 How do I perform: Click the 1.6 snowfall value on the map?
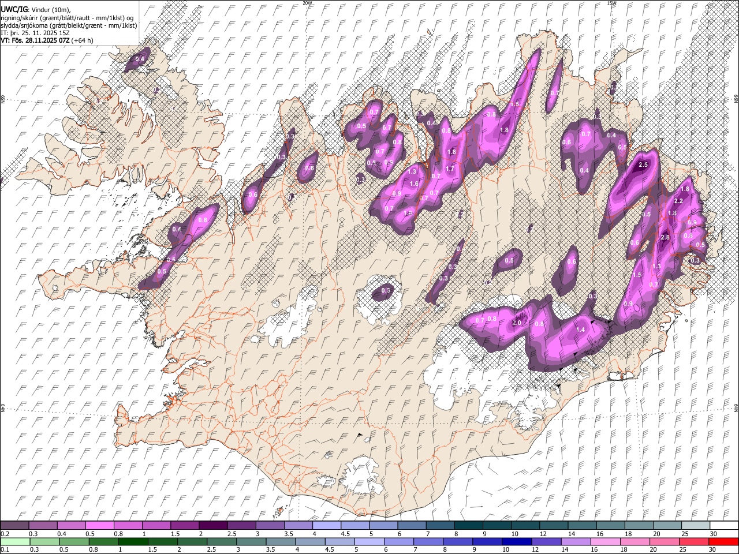click(414, 184)
